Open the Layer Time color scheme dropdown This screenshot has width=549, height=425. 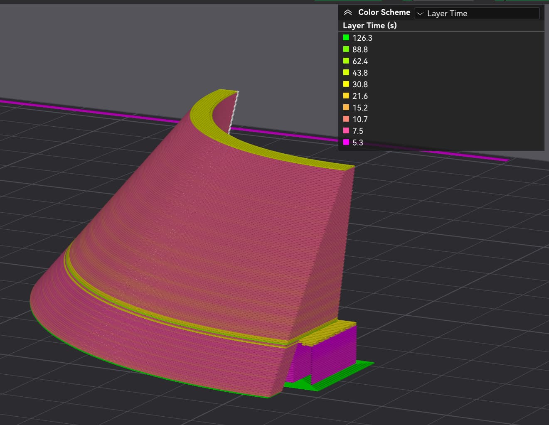(x=477, y=13)
